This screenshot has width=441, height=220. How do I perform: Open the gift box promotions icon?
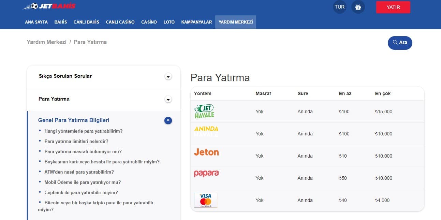(358, 7)
